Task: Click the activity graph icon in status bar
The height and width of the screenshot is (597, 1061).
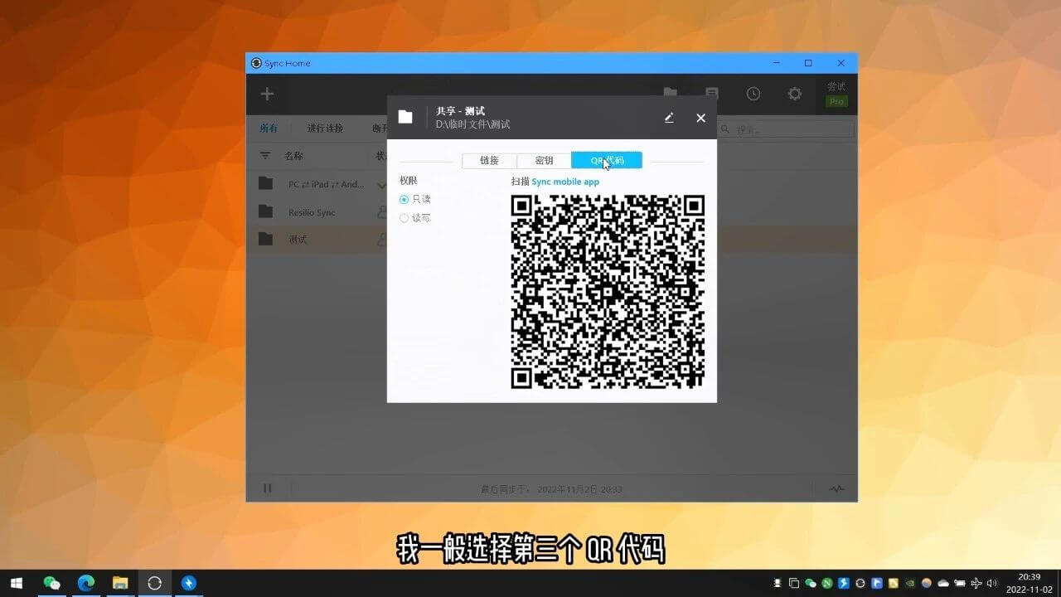Action: point(836,488)
